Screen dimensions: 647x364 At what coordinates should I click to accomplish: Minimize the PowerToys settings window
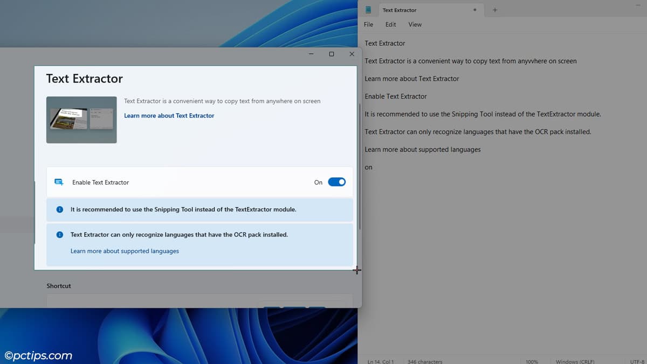[x=311, y=54]
